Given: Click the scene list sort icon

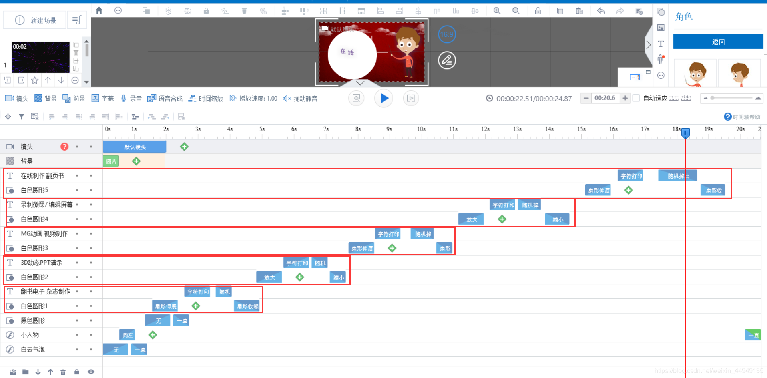Looking at the screenshot, I should point(76,20).
